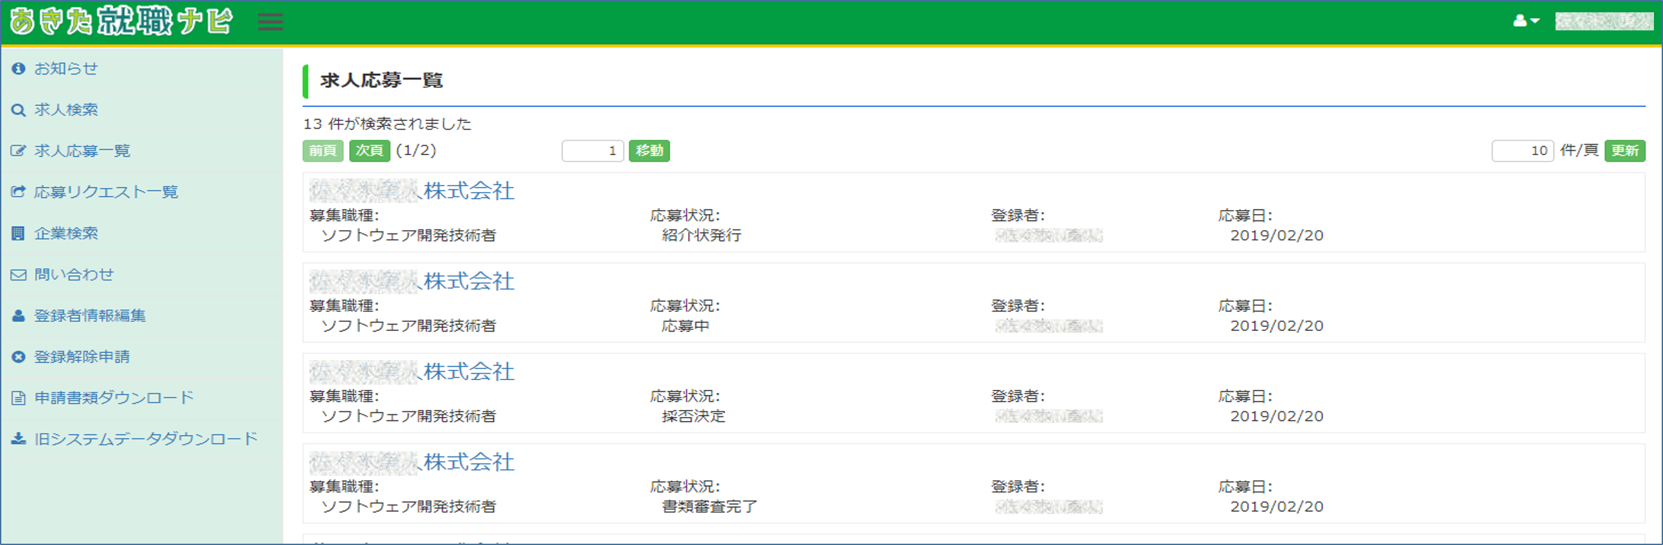Open 旧システムデータダウンロード in sidebar

[x=146, y=439]
